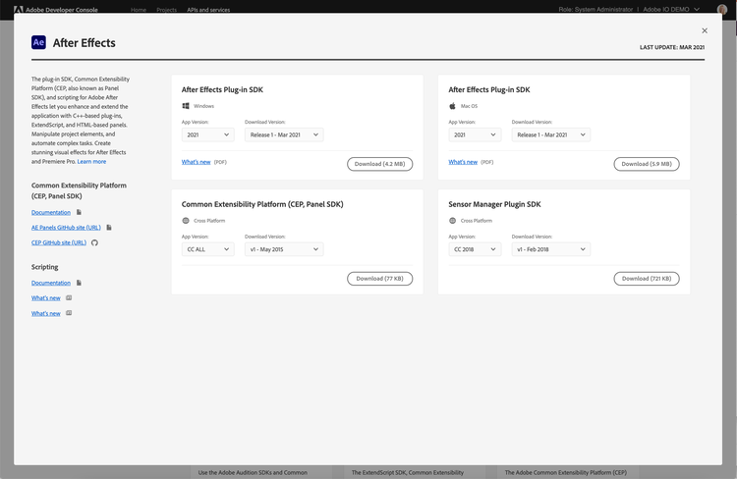The image size is (737, 479).
Task: Click the GitHub icon beside CEP GitHub site
Action: point(95,241)
